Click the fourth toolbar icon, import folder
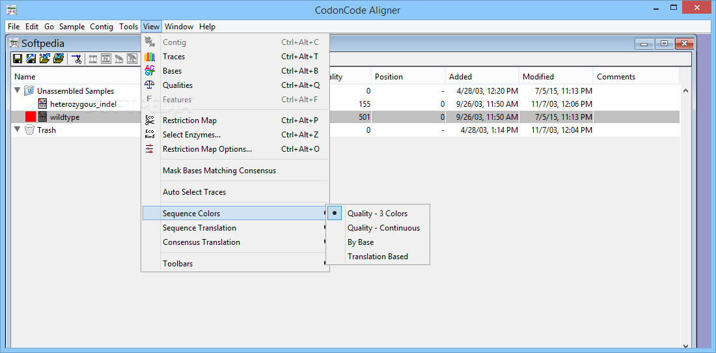Image resolution: width=716 pixels, height=353 pixels. point(59,59)
